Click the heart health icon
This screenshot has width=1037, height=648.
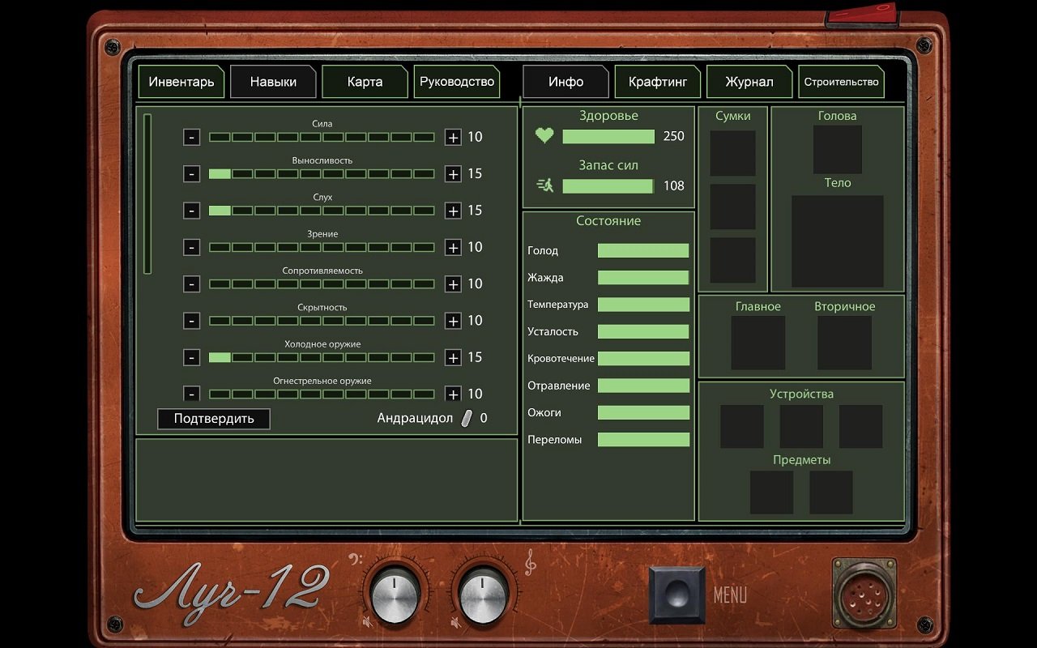tap(544, 136)
